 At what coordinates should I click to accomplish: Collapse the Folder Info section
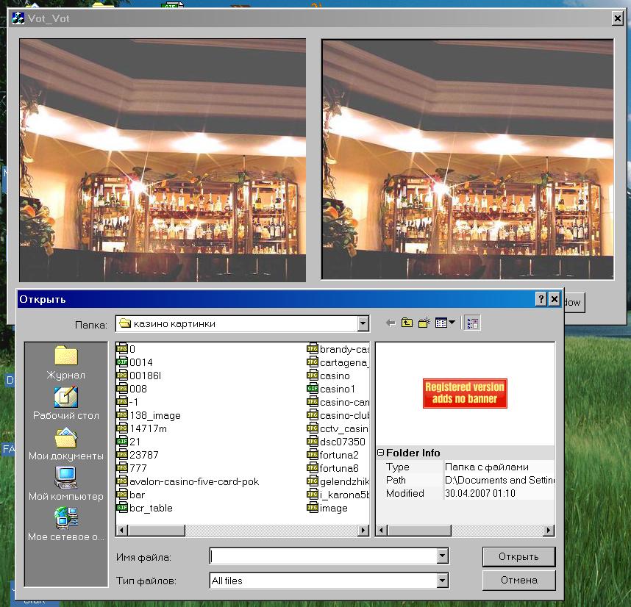click(381, 453)
